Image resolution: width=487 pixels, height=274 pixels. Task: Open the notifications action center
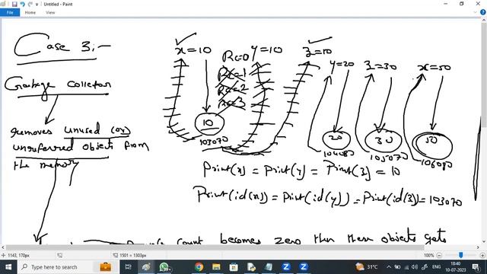point(476,267)
